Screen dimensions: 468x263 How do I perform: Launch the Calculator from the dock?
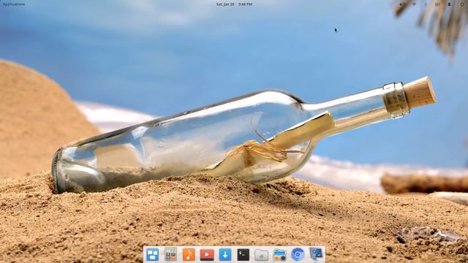[170, 255]
